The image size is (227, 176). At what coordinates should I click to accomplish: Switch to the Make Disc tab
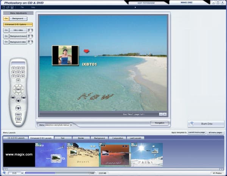point(187,3)
